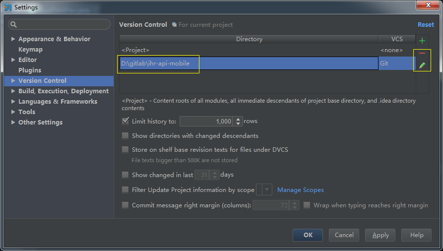Enable Wrap when typing reaches right margin
Screen dimensions: 443x251
pyautogui.click(x=307, y=205)
